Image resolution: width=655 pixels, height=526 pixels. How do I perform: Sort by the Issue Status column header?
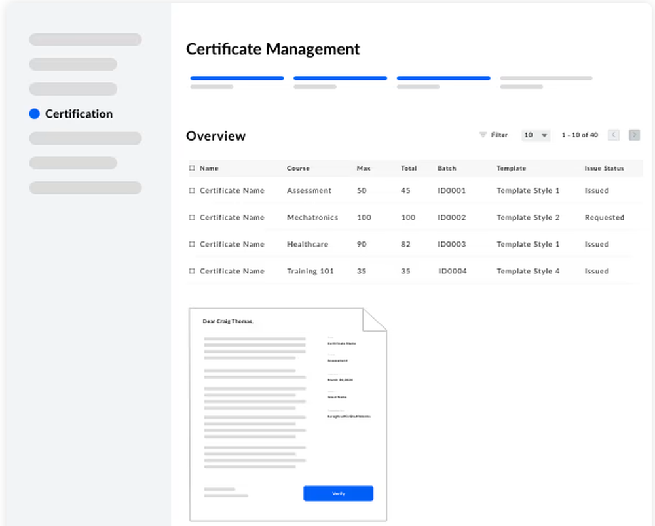[x=604, y=168]
